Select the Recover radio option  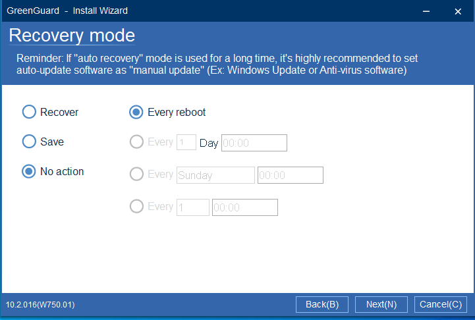[x=29, y=113]
